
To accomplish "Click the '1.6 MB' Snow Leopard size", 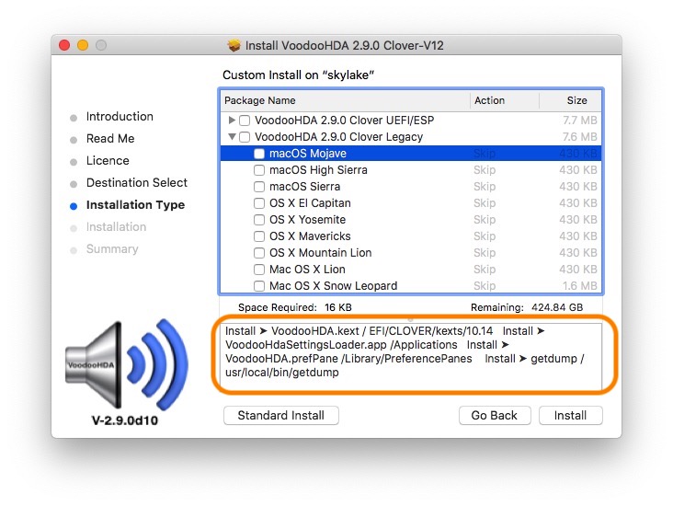I will tap(580, 286).
